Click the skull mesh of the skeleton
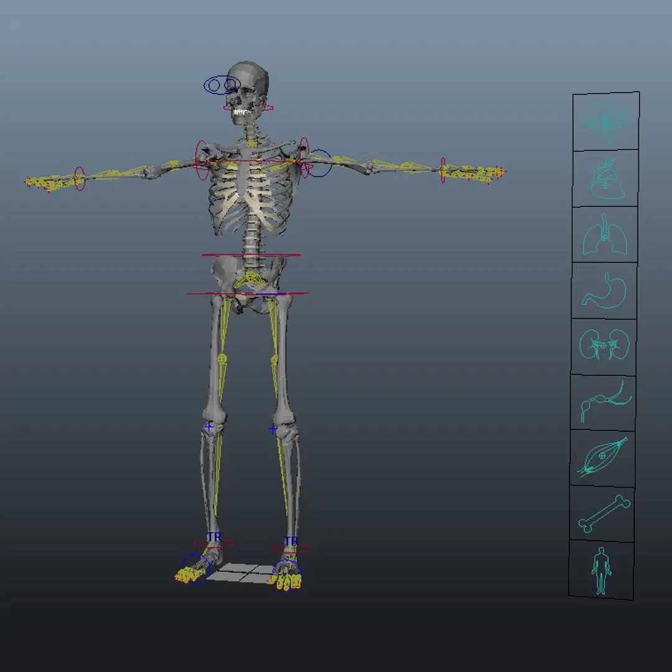This screenshot has width=672, height=672. 247,92
